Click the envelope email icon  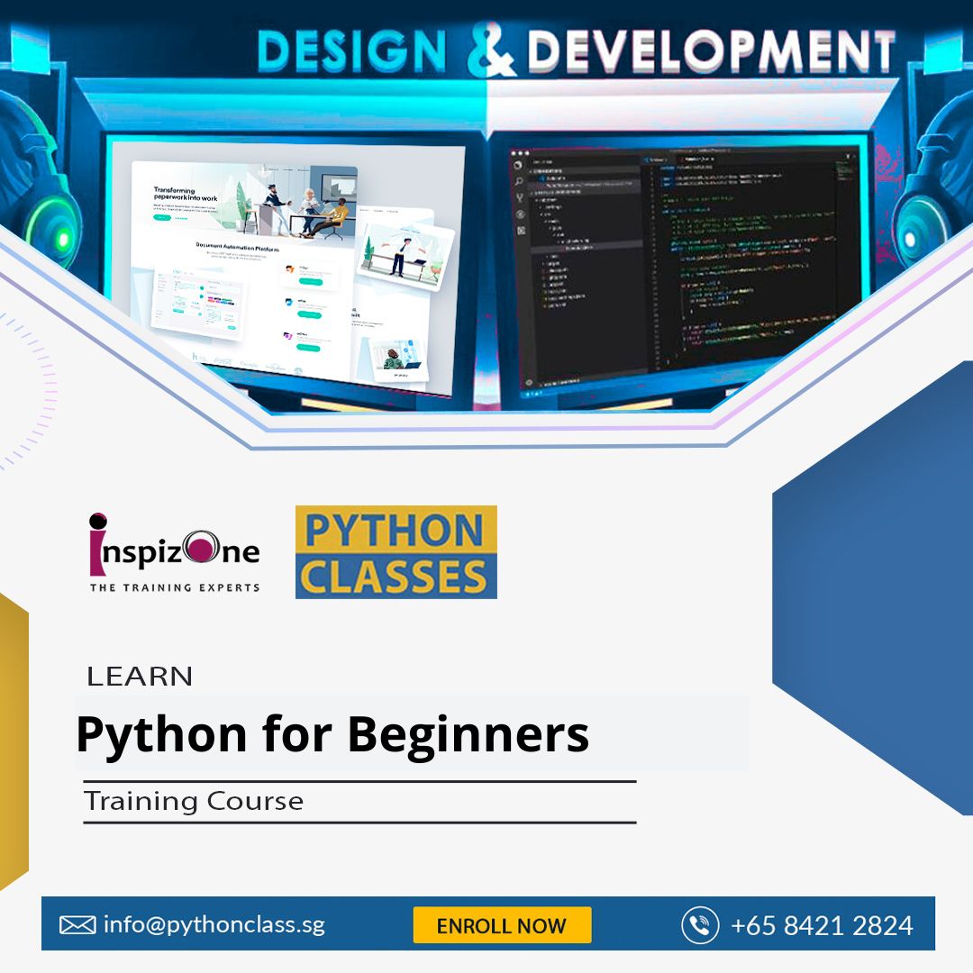coord(77,924)
